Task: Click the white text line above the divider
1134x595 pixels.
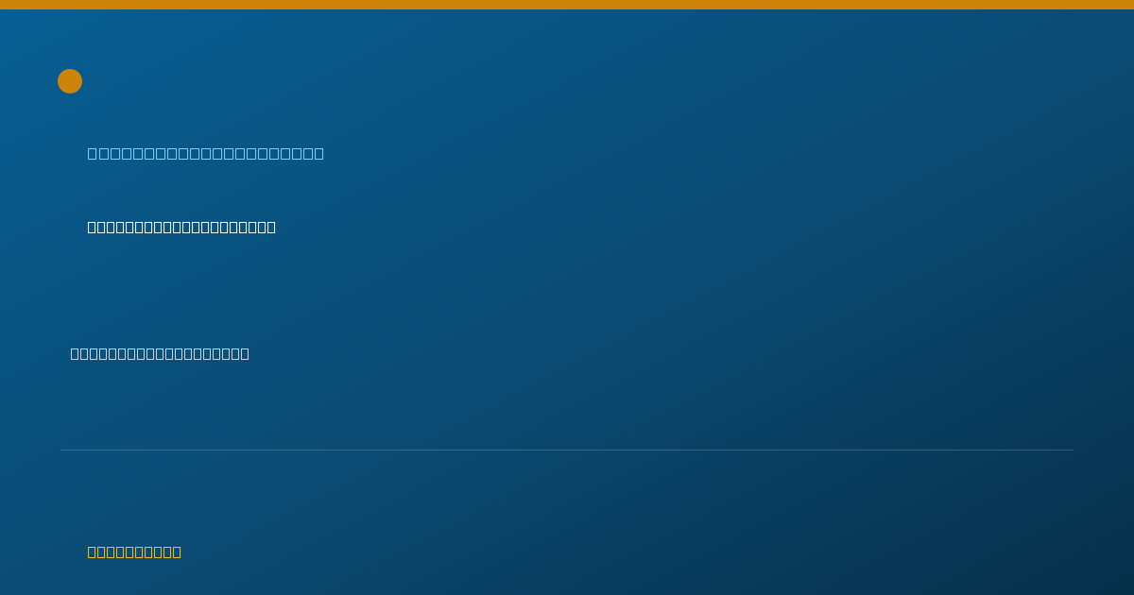Action: pyautogui.click(x=160, y=353)
